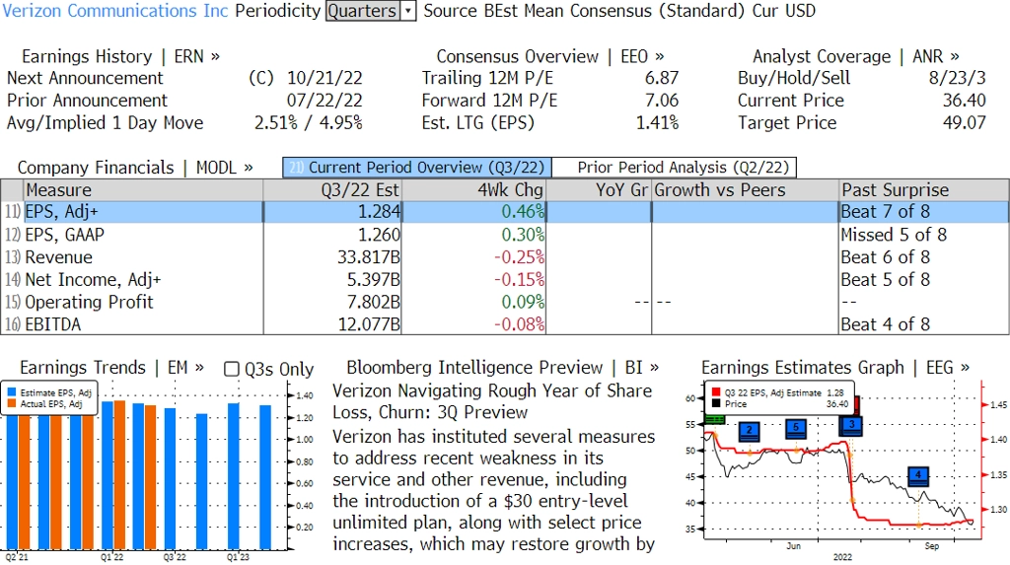The width and height of the screenshot is (1010, 565).
Task: Click the black Price legend icon
Action: click(716, 404)
